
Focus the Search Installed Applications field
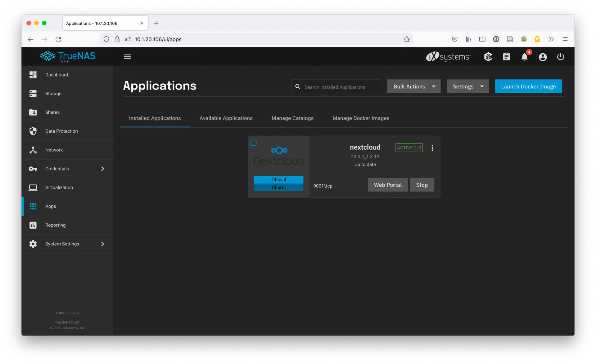336,87
